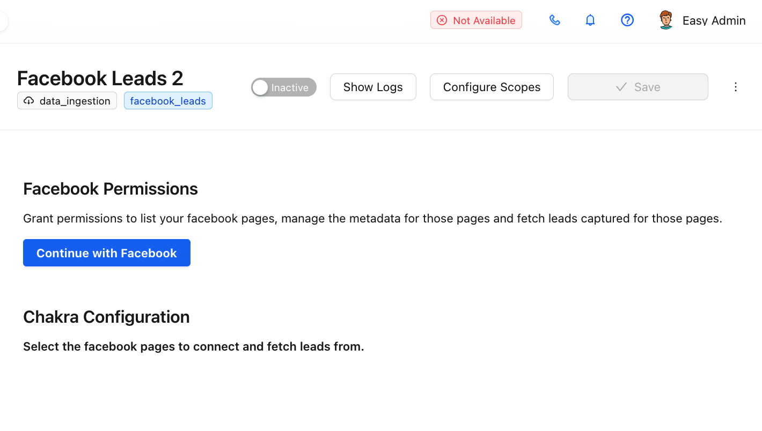The width and height of the screenshot is (762, 431).
Task: Expand sidebar with left edge handle
Action: (3, 22)
